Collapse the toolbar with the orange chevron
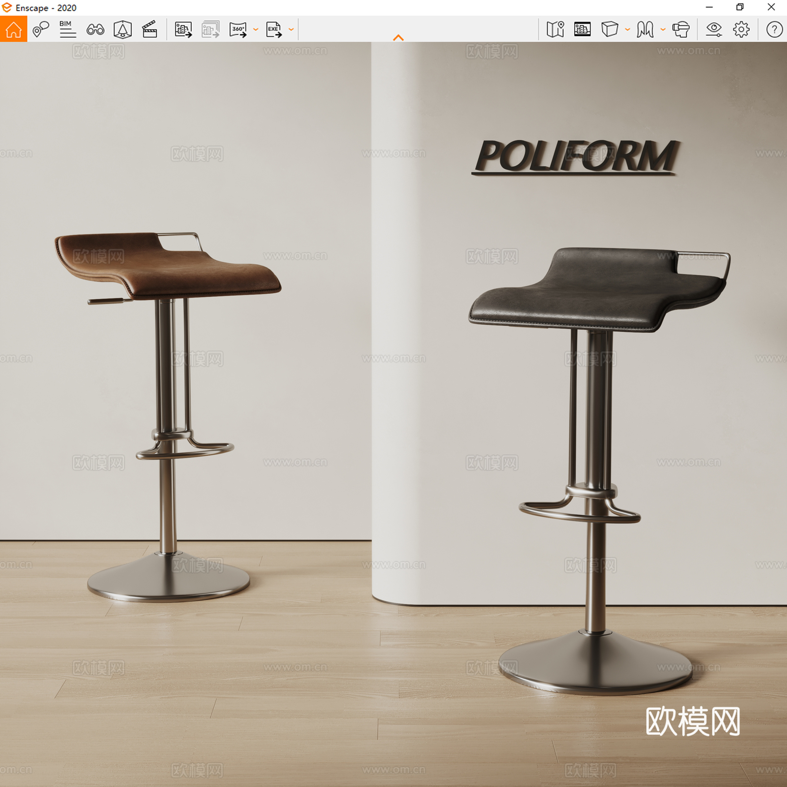 click(x=399, y=37)
